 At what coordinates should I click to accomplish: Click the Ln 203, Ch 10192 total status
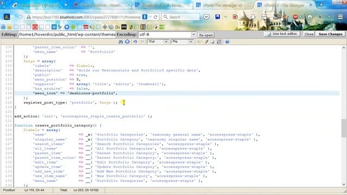pos(86,190)
